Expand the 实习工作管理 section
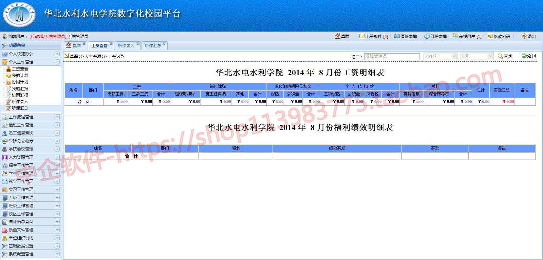Image resolution: width=543 pixels, height=260 pixels. point(57,189)
